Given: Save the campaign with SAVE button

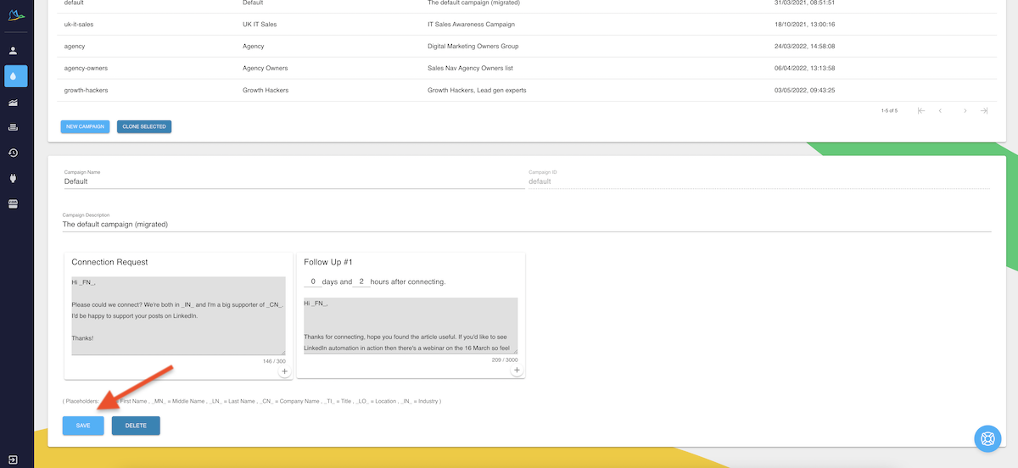Looking at the screenshot, I should [83, 426].
